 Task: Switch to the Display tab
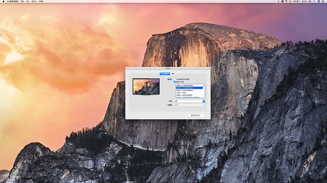coord(165,74)
